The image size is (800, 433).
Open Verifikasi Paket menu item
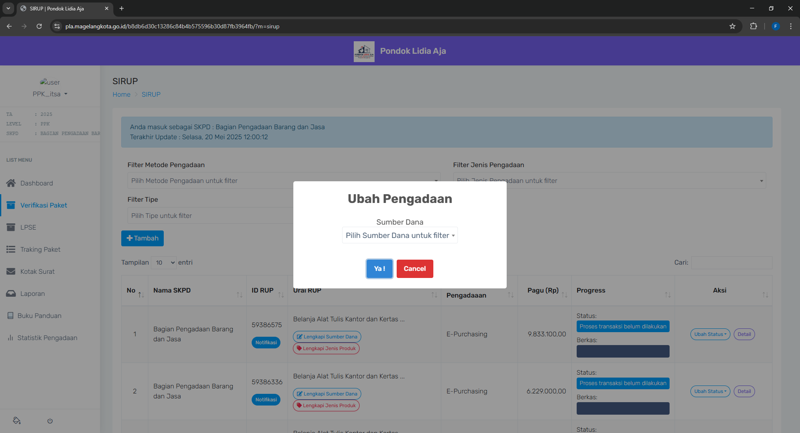click(44, 205)
